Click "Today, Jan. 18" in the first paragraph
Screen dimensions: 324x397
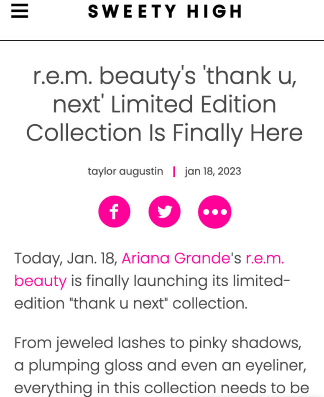tap(65, 258)
